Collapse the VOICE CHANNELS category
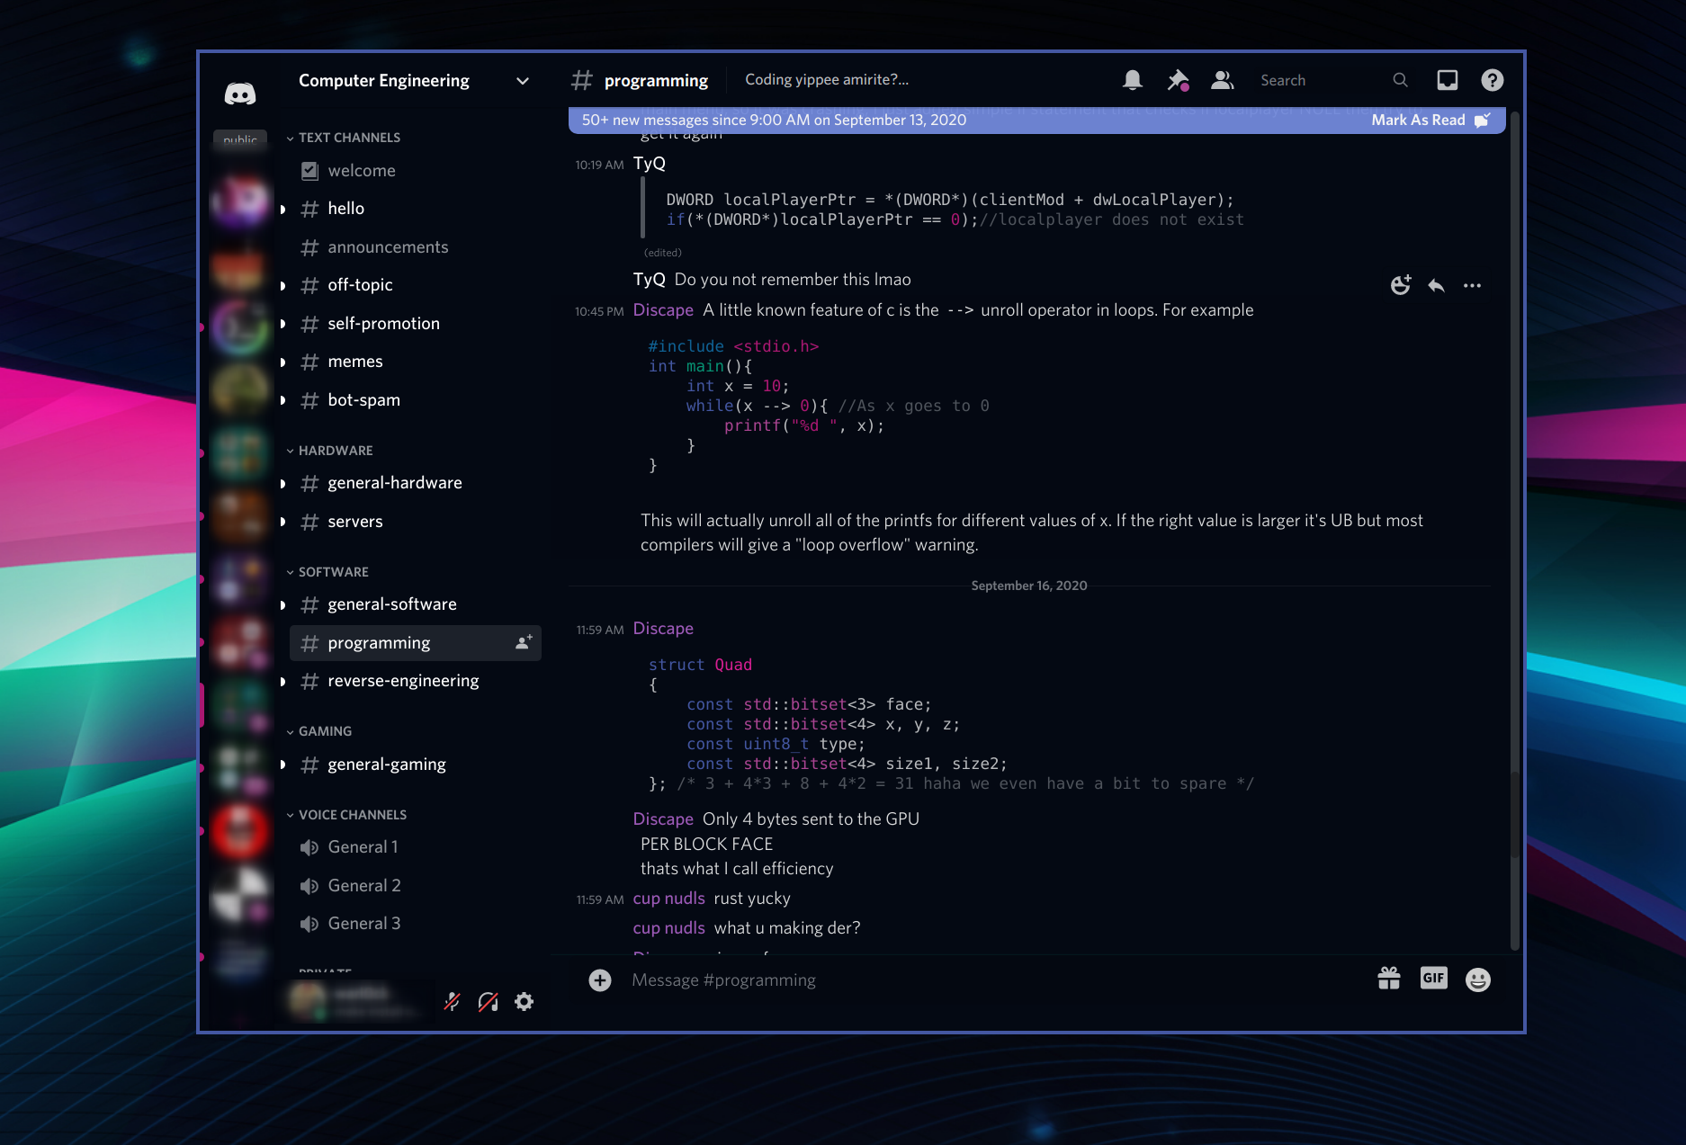The width and height of the screenshot is (1686, 1145). [346, 815]
